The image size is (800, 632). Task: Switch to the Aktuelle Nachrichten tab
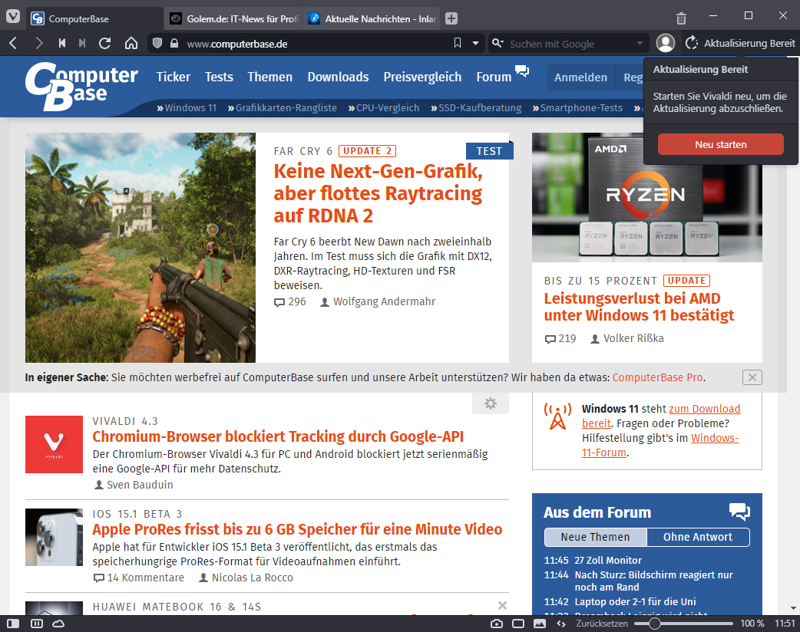(x=372, y=19)
